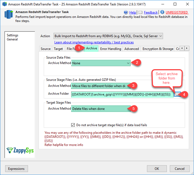
Task: Click the Feedback envelope icon
Action: tap(140, 12)
